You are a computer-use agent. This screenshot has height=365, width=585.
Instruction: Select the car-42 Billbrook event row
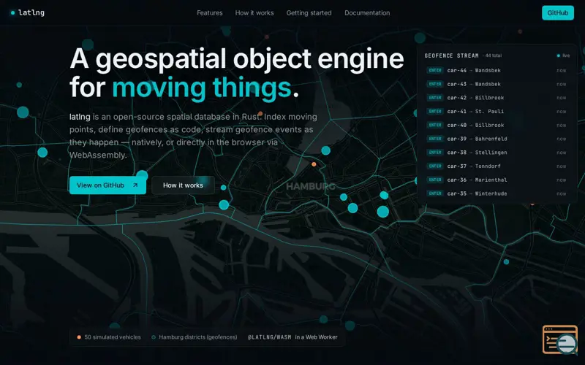(497, 98)
